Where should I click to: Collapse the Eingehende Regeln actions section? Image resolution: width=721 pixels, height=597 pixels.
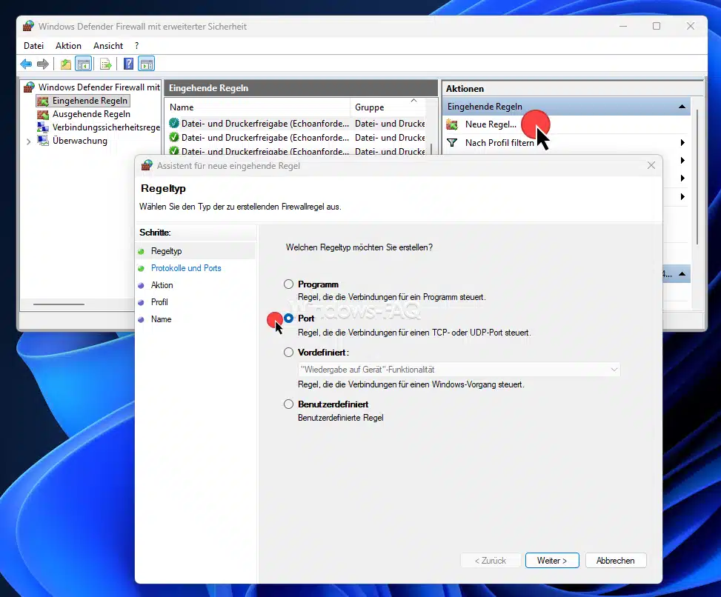pyautogui.click(x=682, y=107)
